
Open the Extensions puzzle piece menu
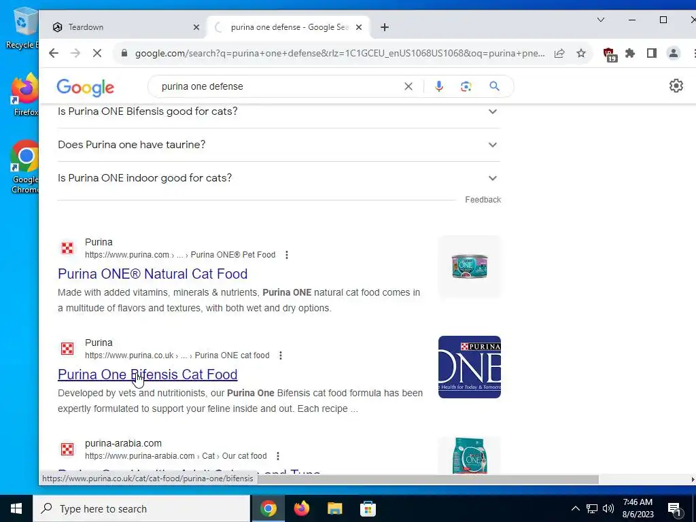630,53
